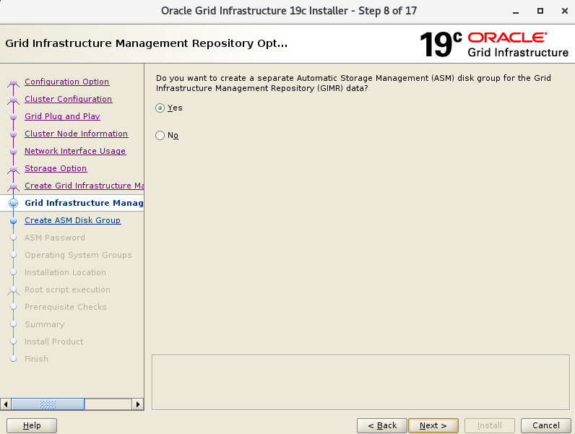The width and height of the screenshot is (575, 434).
Task: Click the Installation Location step text
Action: coord(65,272)
